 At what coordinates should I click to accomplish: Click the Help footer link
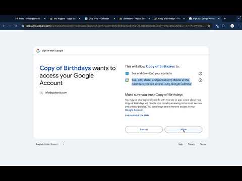[x=180, y=144]
